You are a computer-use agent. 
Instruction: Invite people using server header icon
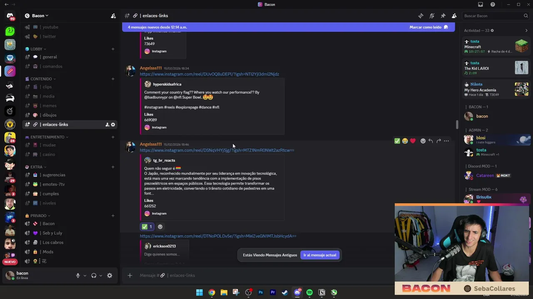pyautogui.click(x=113, y=16)
